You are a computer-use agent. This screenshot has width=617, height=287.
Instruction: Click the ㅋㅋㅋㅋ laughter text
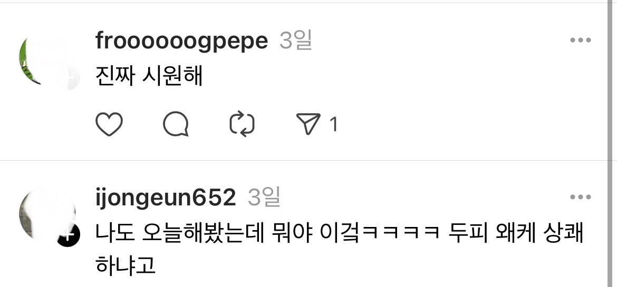pos(400,235)
